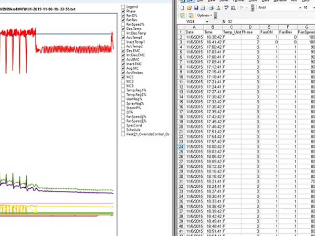Select column F header
The height and width of the screenshot is (236, 315).
(x=288, y=27)
